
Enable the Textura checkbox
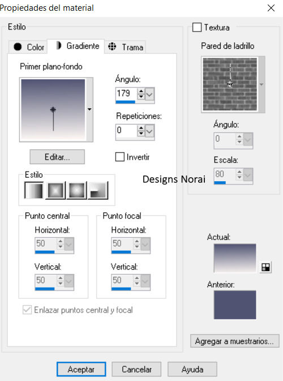[x=197, y=27]
